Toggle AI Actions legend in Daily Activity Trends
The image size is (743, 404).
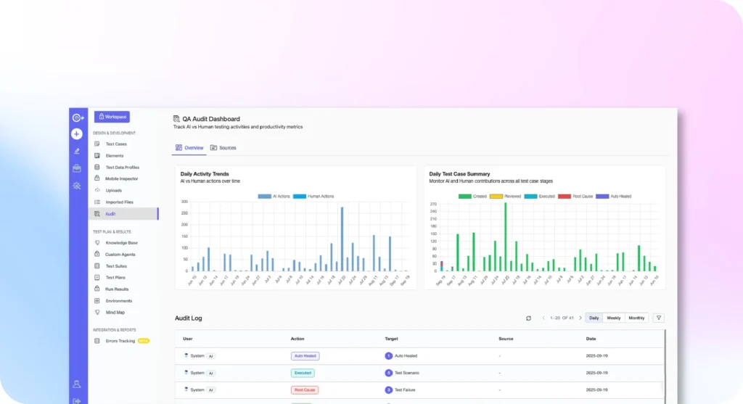274,196
